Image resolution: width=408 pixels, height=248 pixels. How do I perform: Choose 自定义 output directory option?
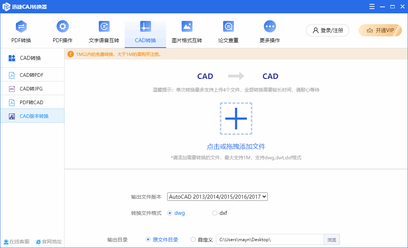point(193,239)
